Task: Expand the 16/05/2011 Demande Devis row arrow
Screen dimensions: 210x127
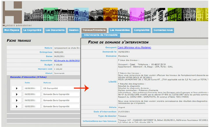Action: pos(17,106)
